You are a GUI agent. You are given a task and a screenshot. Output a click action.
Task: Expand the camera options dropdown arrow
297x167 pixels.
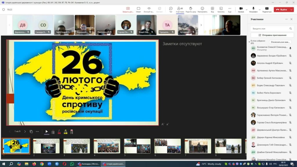(x=247, y=10)
